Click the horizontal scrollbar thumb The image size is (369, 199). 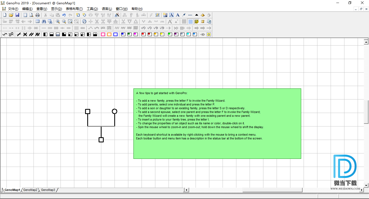[x=272, y=190]
